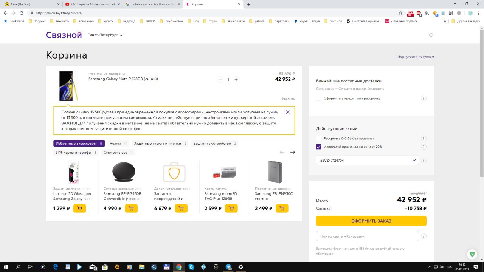The width and height of the screenshot is (484, 272).
Task: Select 'Защитить устройство' tab
Action: pyautogui.click(x=215, y=144)
